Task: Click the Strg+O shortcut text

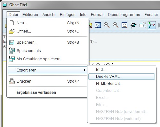Action: pos(73,31)
